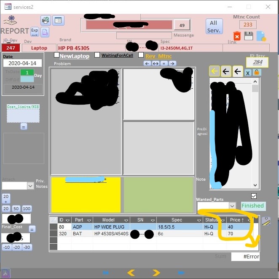Click the services2 form icon in the title bar
The image size is (279, 279).
[8, 7]
